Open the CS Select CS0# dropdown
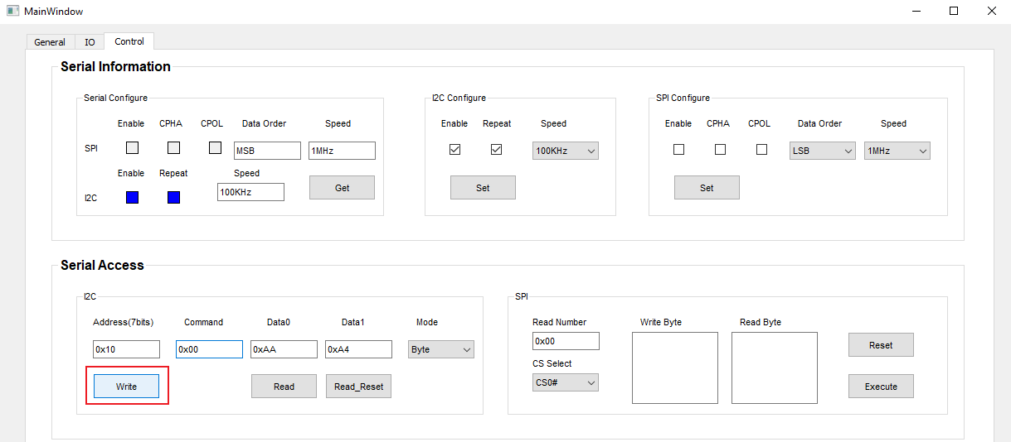The width and height of the screenshot is (1011, 442). (x=565, y=382)
